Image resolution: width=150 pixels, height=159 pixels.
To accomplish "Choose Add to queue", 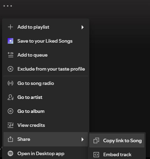I will click(x=46, y=55).
